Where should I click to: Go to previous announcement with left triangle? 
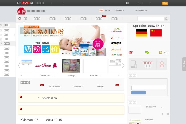pos(106,10)
